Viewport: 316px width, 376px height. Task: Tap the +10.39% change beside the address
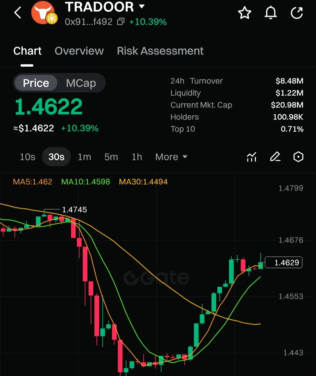(148, 22)
